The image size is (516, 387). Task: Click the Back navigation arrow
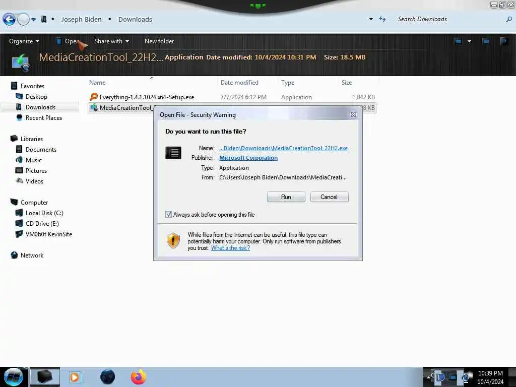point(9,20)
